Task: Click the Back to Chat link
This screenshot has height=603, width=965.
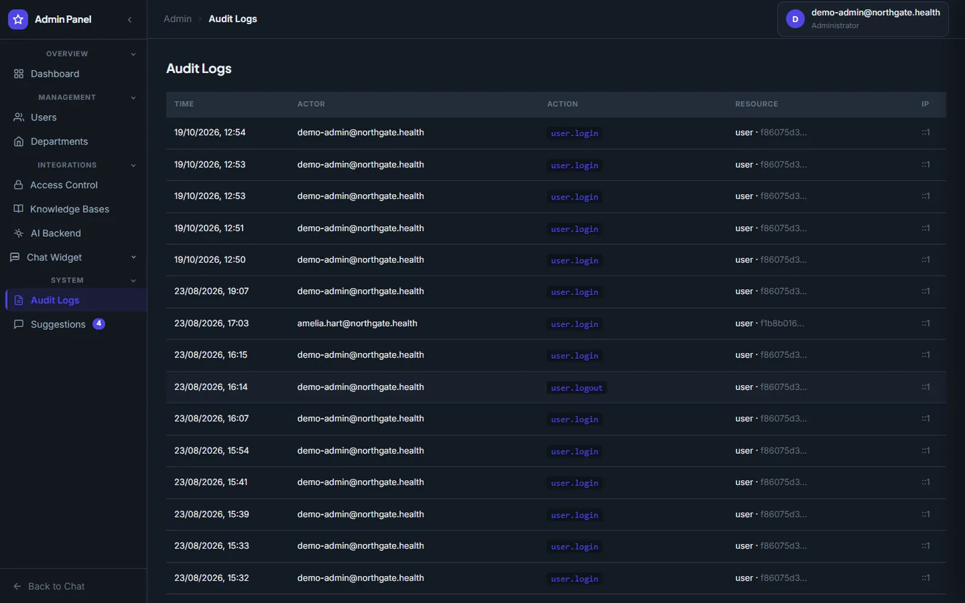Action: tap(49, 586)
